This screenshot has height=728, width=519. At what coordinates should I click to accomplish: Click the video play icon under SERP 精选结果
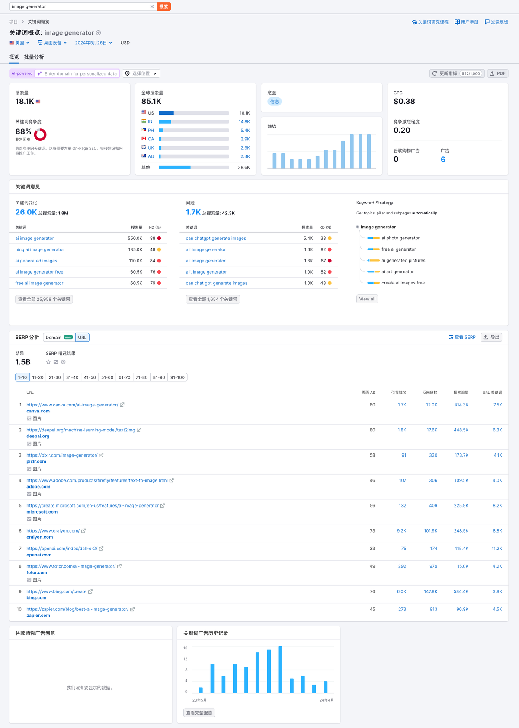tap(63, 362)
